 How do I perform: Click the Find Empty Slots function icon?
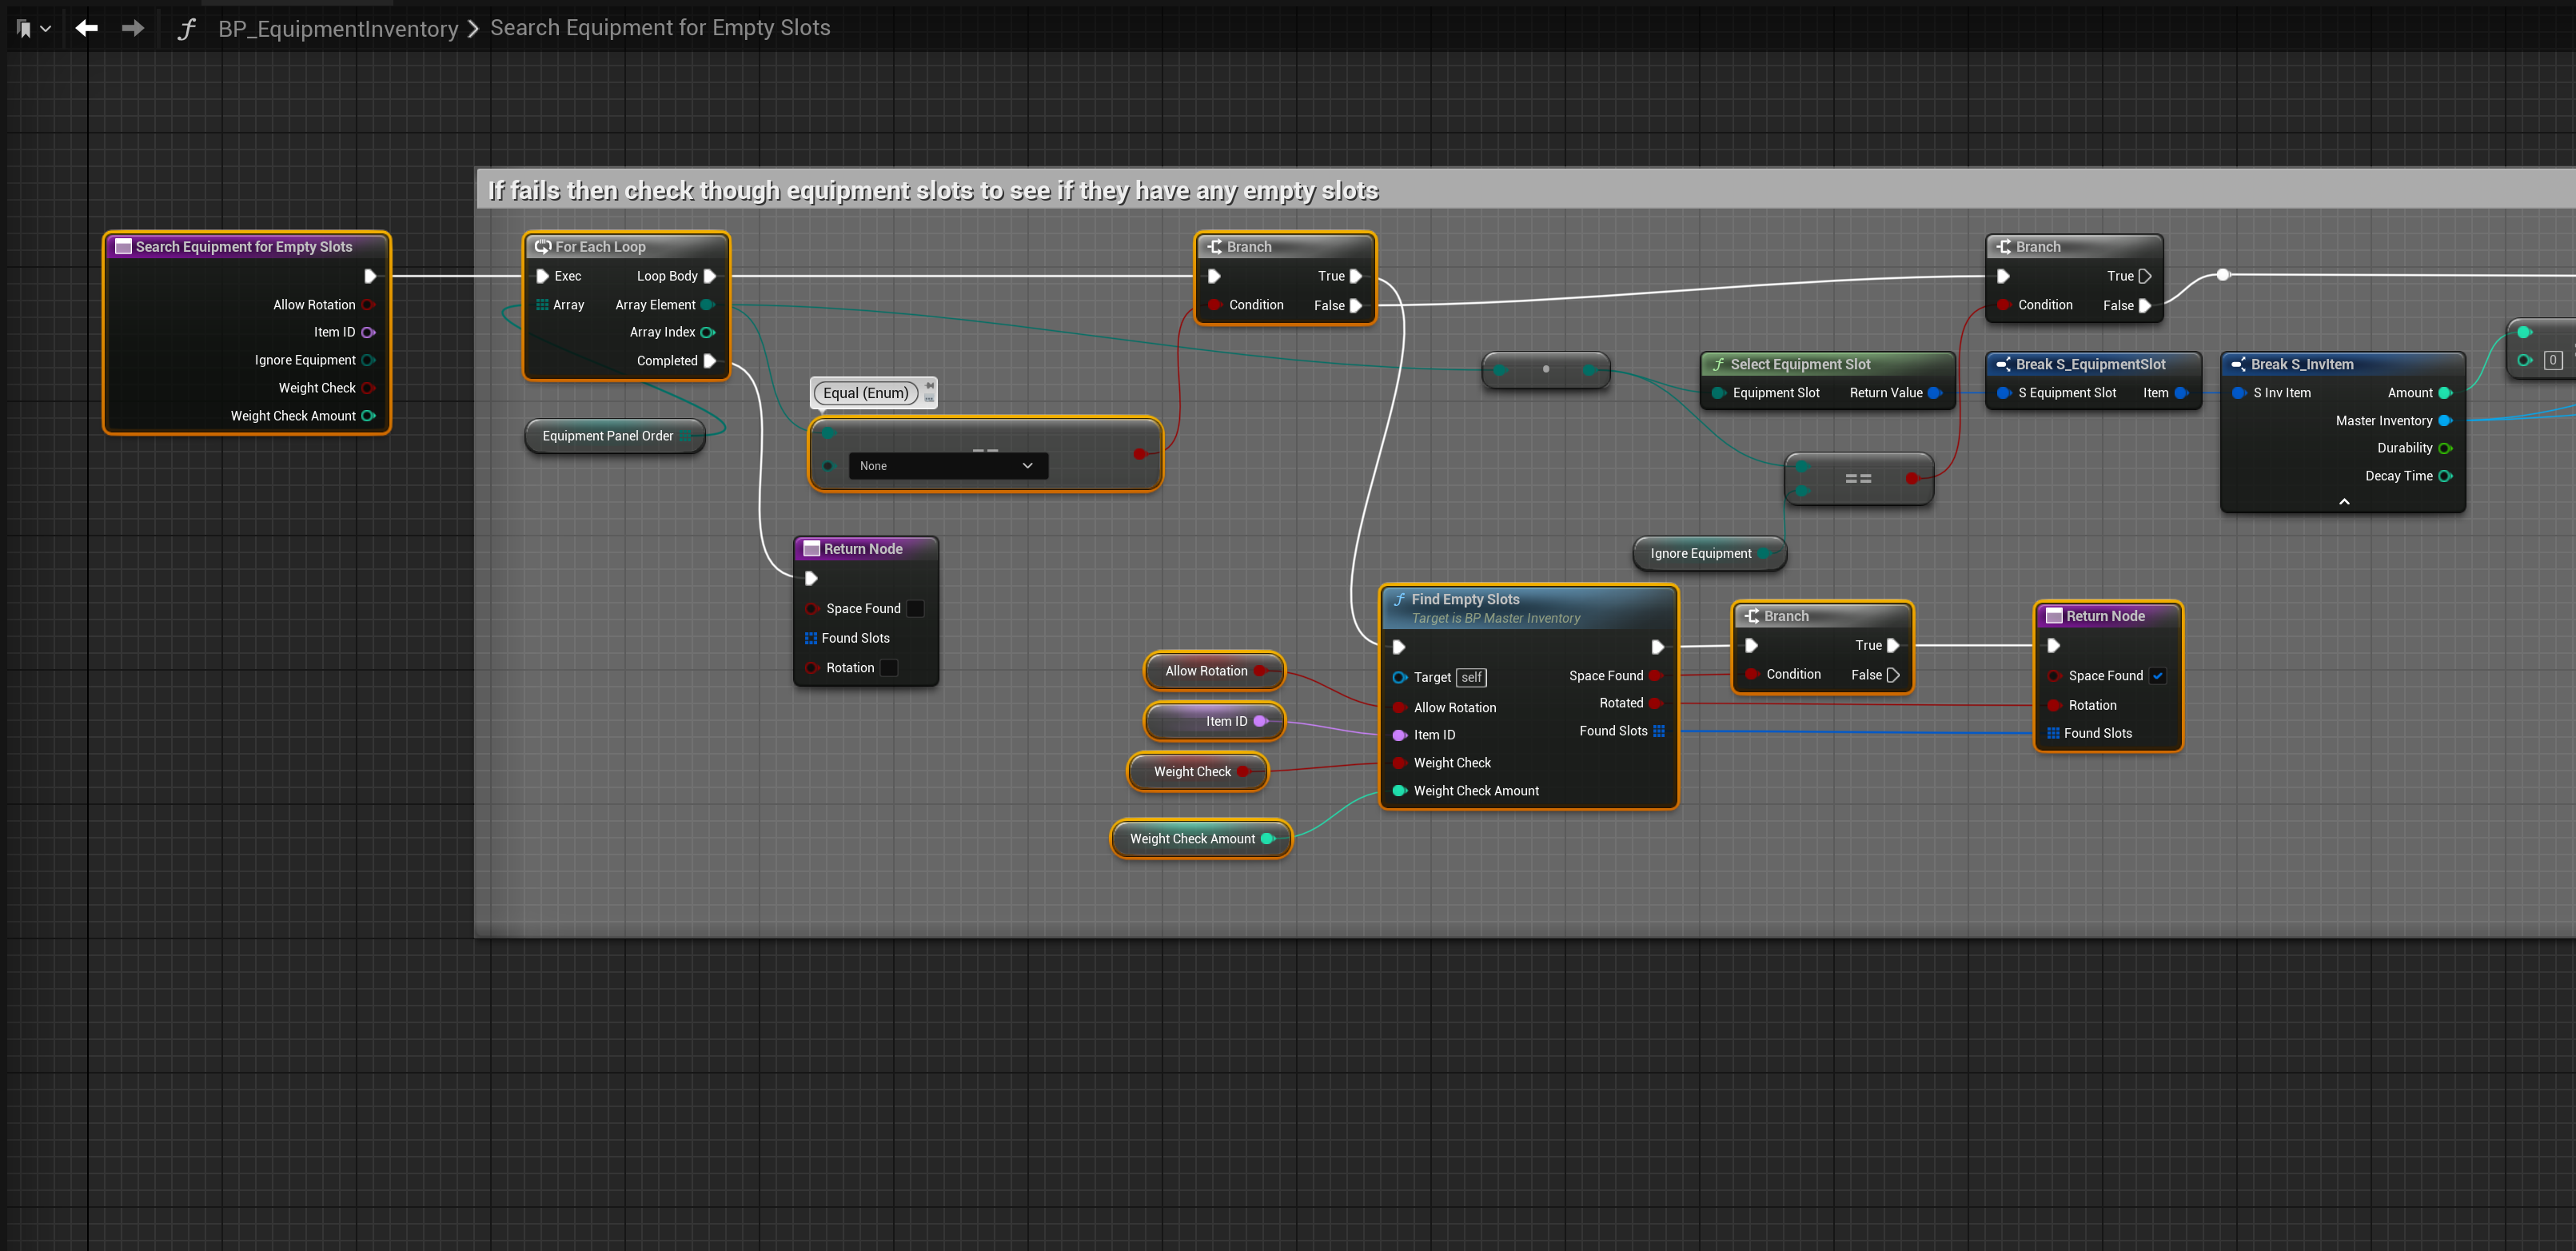pos(1399,600)
